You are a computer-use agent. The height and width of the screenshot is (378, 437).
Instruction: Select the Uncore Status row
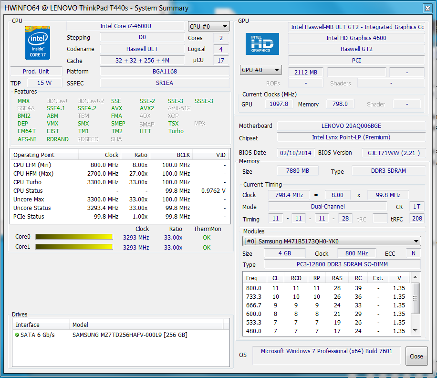click(x=120, y=208)
